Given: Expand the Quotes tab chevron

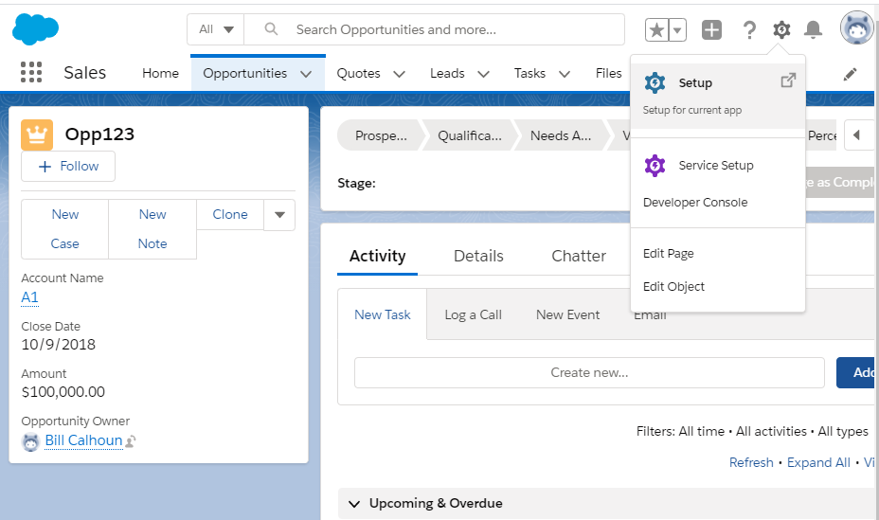Looking at the screenshot, I should pyautogui.click(x=399, y=74).
